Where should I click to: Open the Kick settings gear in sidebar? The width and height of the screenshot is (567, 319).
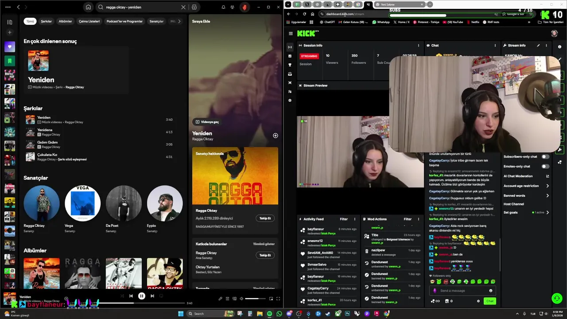point(290,101)
